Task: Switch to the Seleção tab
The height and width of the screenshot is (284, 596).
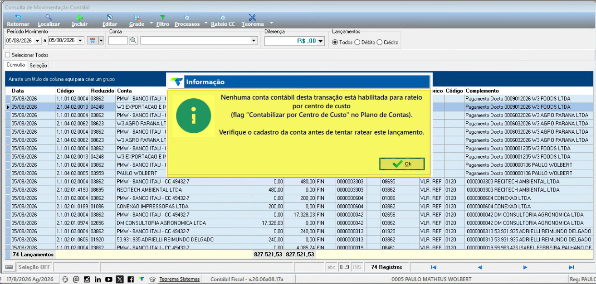Action: tap(39, 65)
